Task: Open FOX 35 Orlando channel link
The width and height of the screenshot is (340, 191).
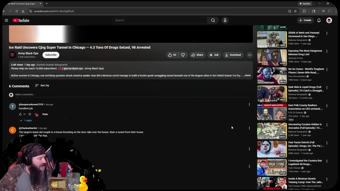Action: [x=296, y=112]
